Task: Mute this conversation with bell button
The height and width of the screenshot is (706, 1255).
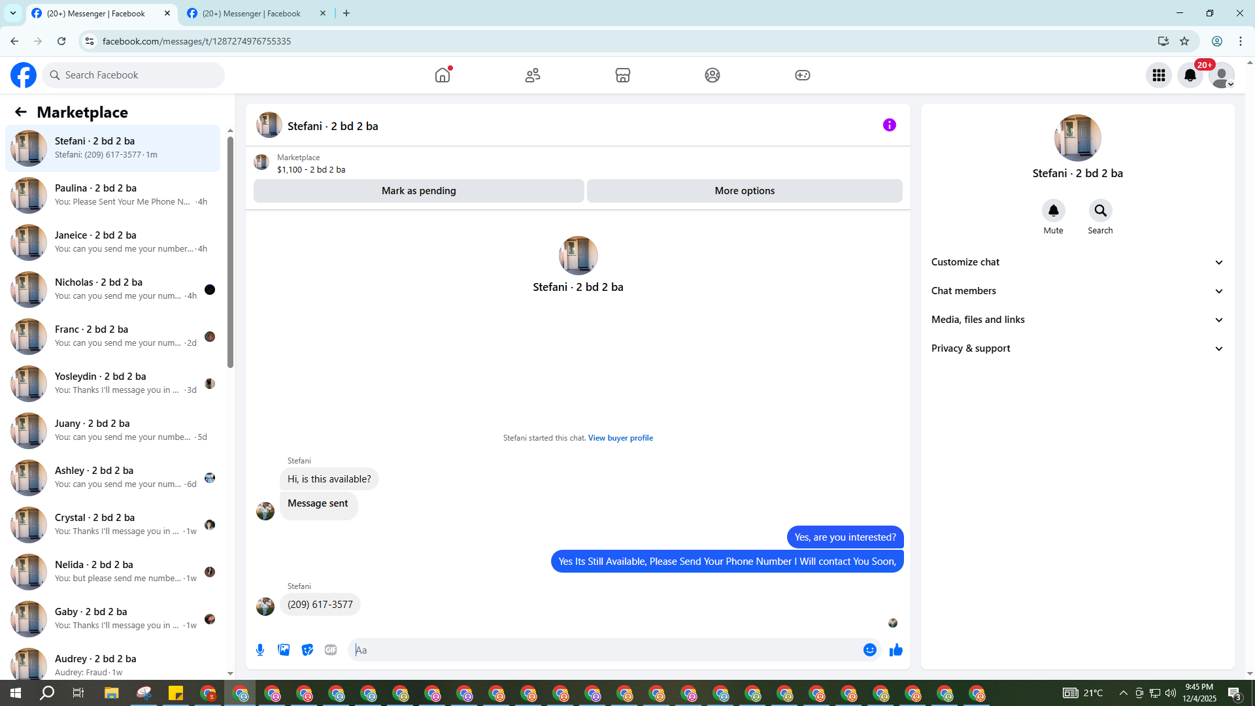Action: [1053, 210]
